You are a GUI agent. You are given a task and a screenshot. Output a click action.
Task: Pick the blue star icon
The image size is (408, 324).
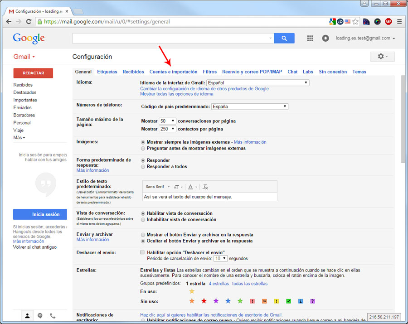point(228,301)
